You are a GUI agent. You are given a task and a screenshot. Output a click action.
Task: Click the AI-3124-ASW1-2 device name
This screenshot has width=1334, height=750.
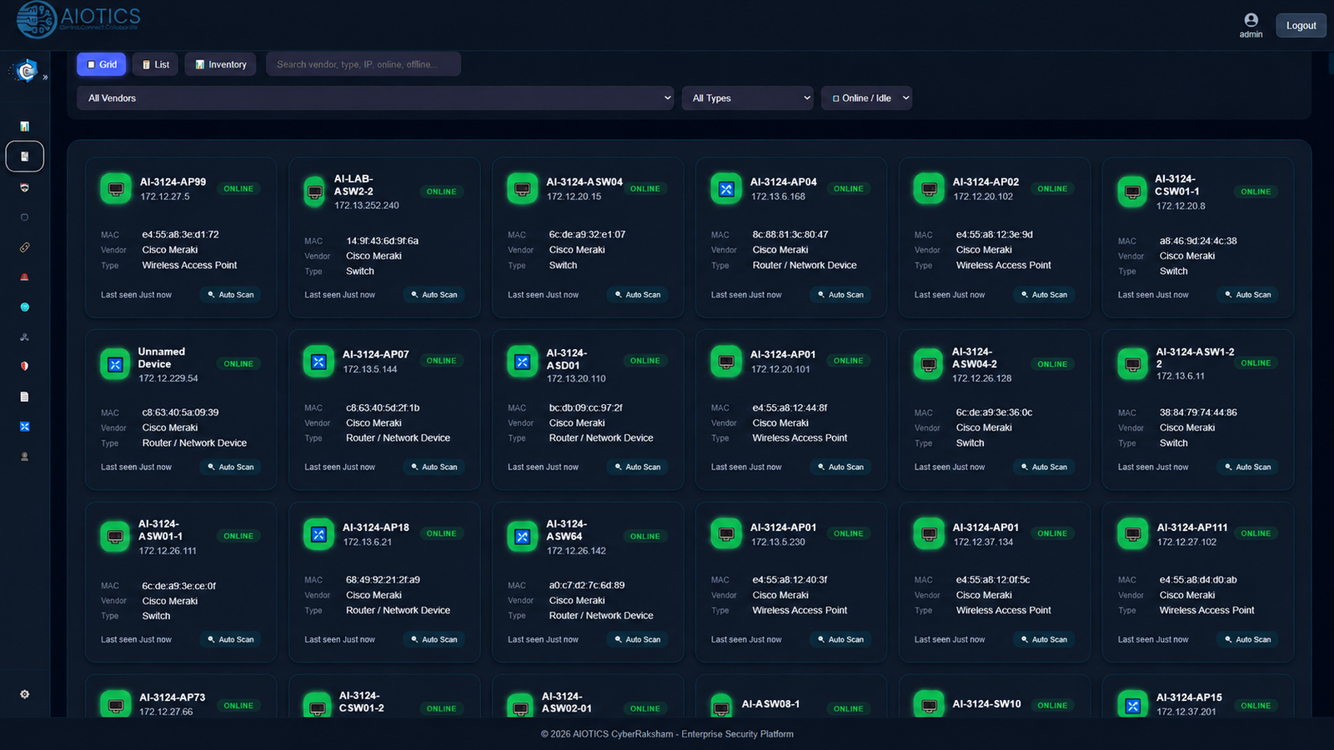coord(1195,357)
